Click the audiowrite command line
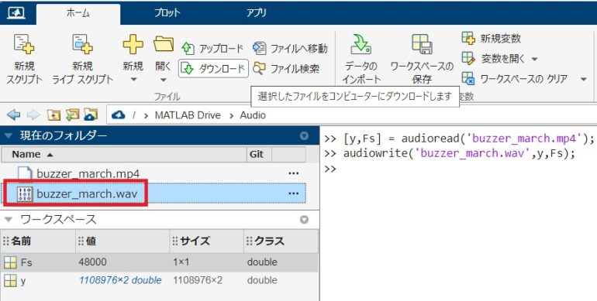 coord(449,153)
